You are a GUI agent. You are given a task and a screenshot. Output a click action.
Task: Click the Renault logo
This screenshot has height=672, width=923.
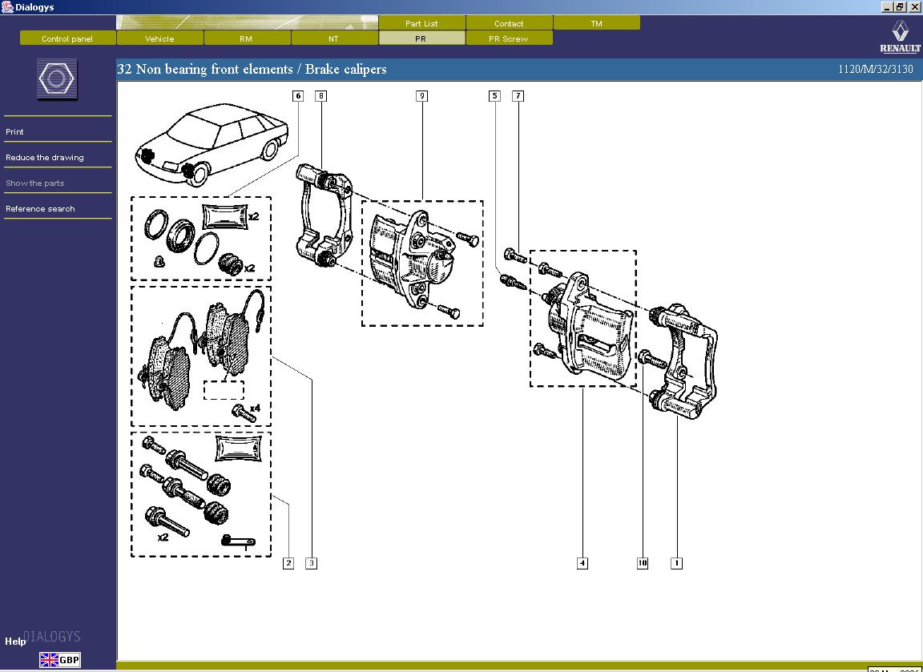tap(900, 37)
